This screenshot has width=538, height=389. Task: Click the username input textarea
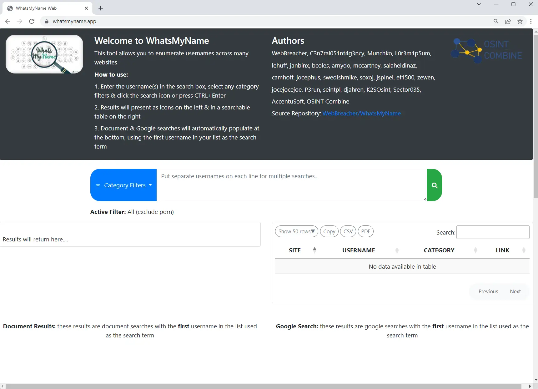291,185
